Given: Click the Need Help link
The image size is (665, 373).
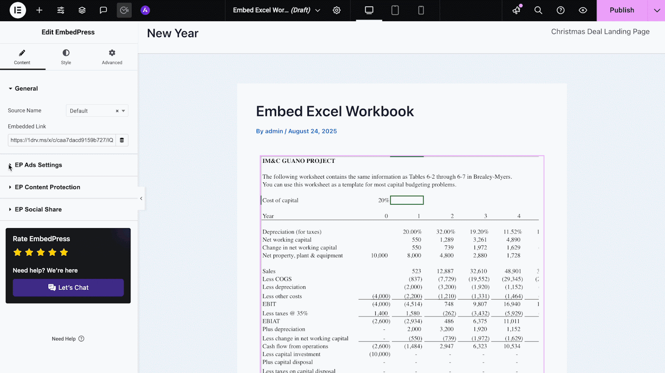Looking at the screenshot, I should (x=68, y=339).
